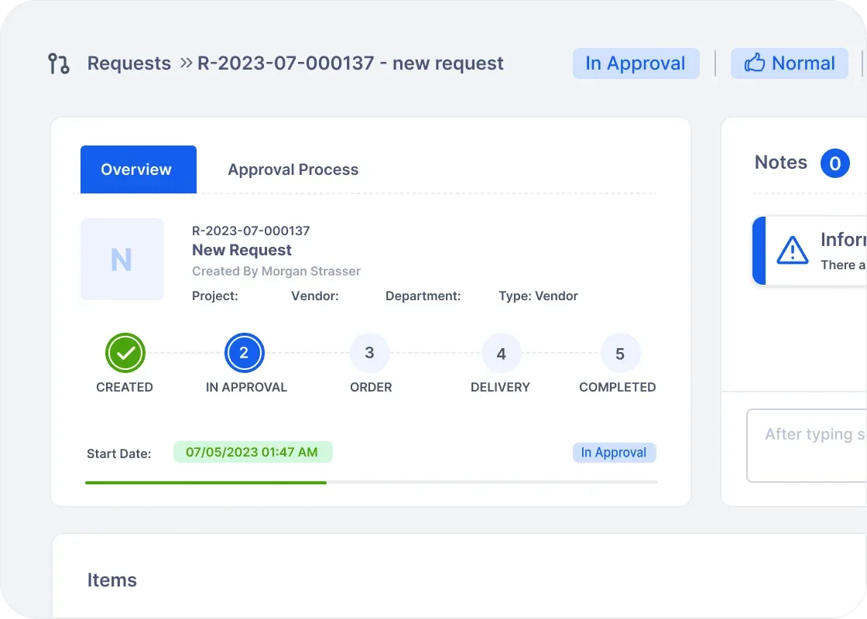Select step 2 In Approval circle

coord(244,353)
